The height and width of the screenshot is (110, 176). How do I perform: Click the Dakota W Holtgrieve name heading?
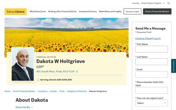(x=61, y=61)
